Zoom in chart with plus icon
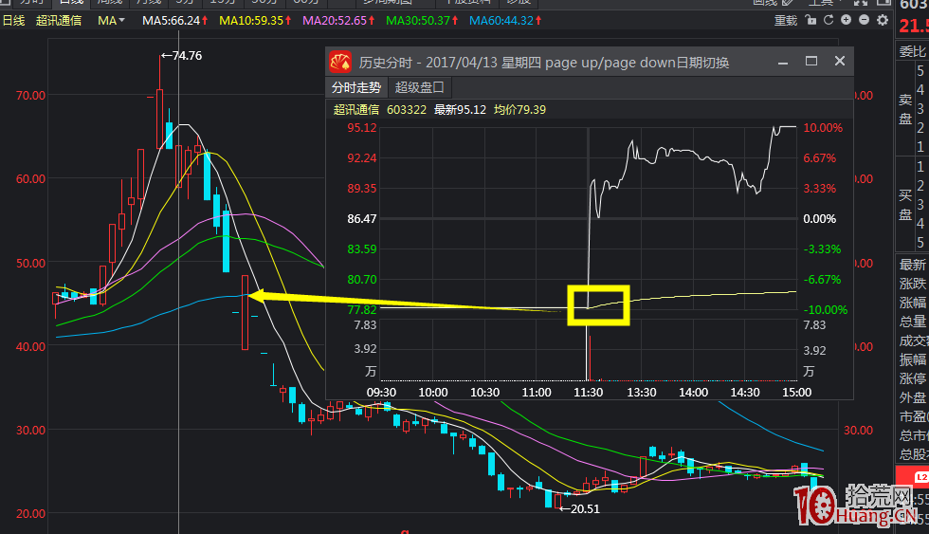 click(846, 20)
